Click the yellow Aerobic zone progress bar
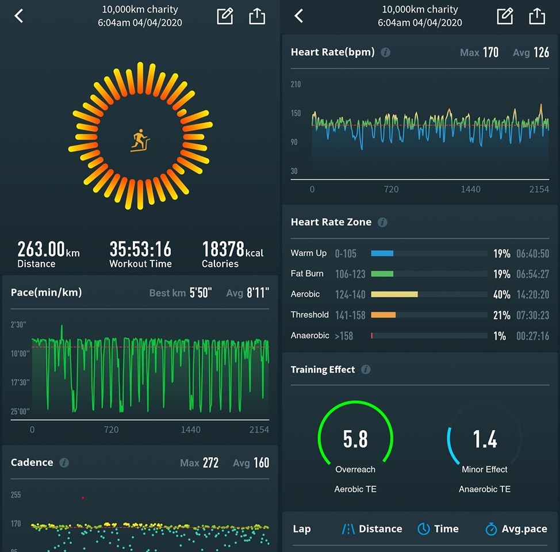Viewport: 560px width, 552px height. coord(394,294)
